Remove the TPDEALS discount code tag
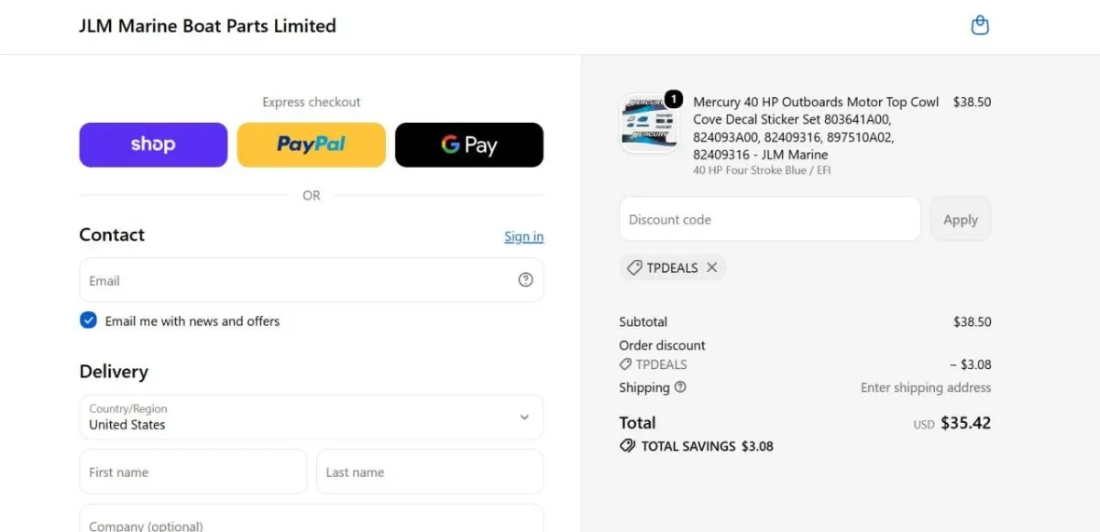1100x532 pixels. pos(712,267)
